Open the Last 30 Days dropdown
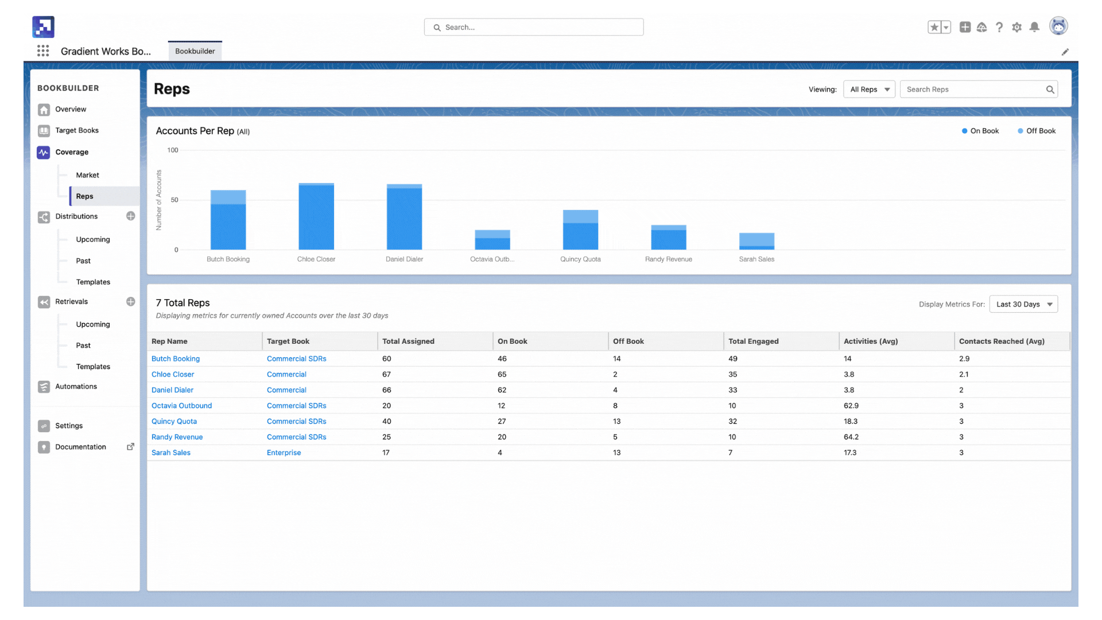Screen dimensions: 1102x620 pyautogui.click(x=1023, y=304)
